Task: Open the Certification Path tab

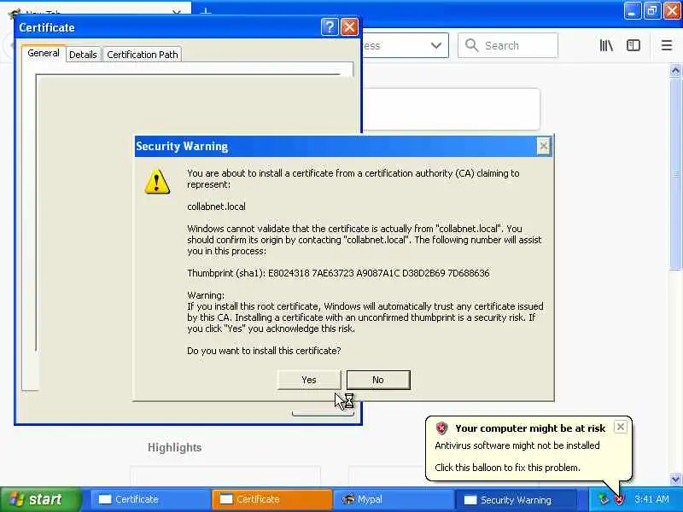Action: point(143,55)
